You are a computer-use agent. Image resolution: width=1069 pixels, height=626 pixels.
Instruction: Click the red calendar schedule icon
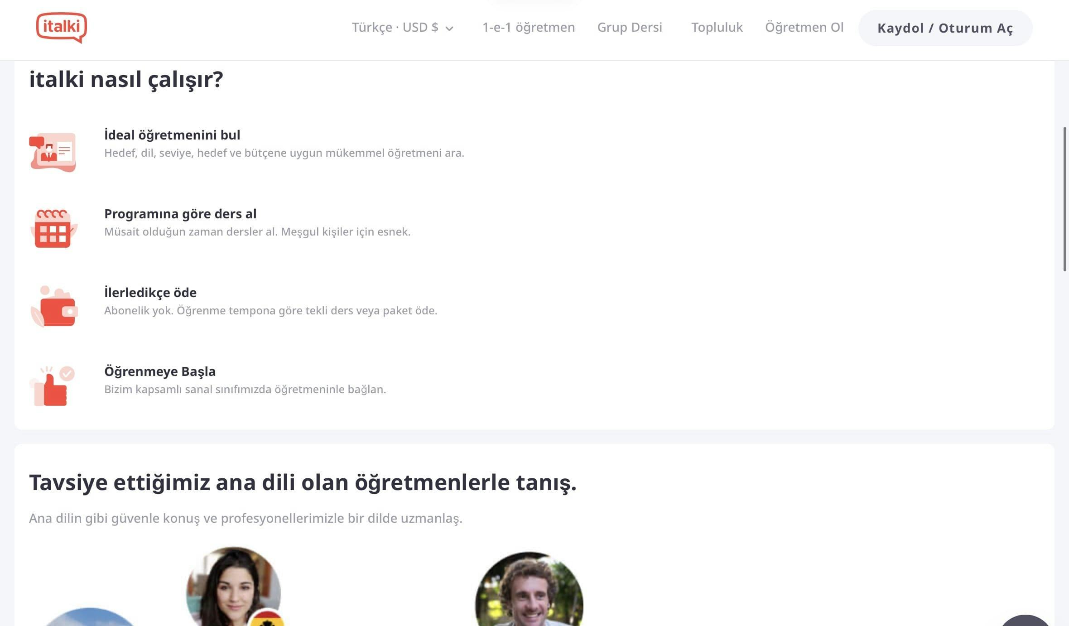(x=53, y=228)
